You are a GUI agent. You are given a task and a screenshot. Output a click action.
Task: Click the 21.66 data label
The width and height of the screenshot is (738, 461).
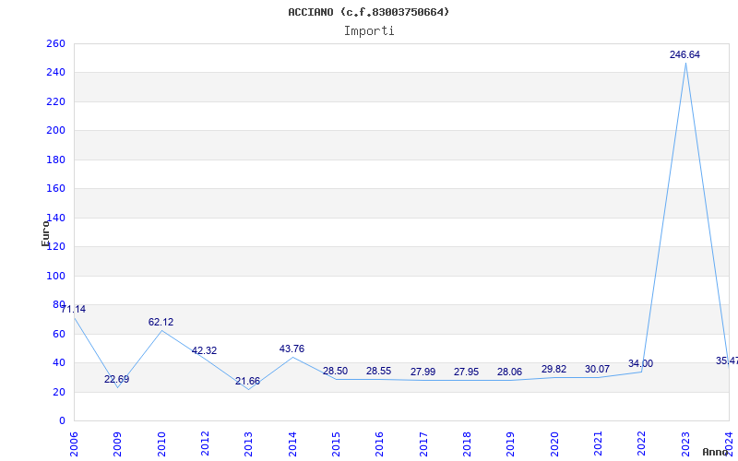[x=247, y=382]
